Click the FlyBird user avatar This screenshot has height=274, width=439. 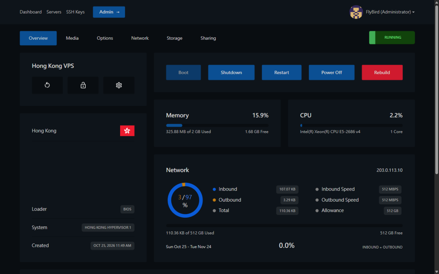pyautogui.click(x=356, y=12)
